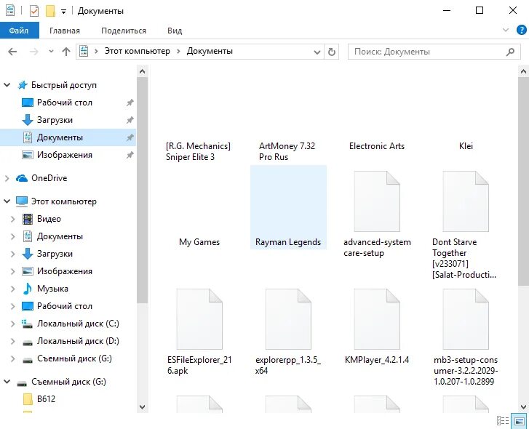Open Рабочий стол under Этот компьютер
The image size is (529, 429).
65,306
